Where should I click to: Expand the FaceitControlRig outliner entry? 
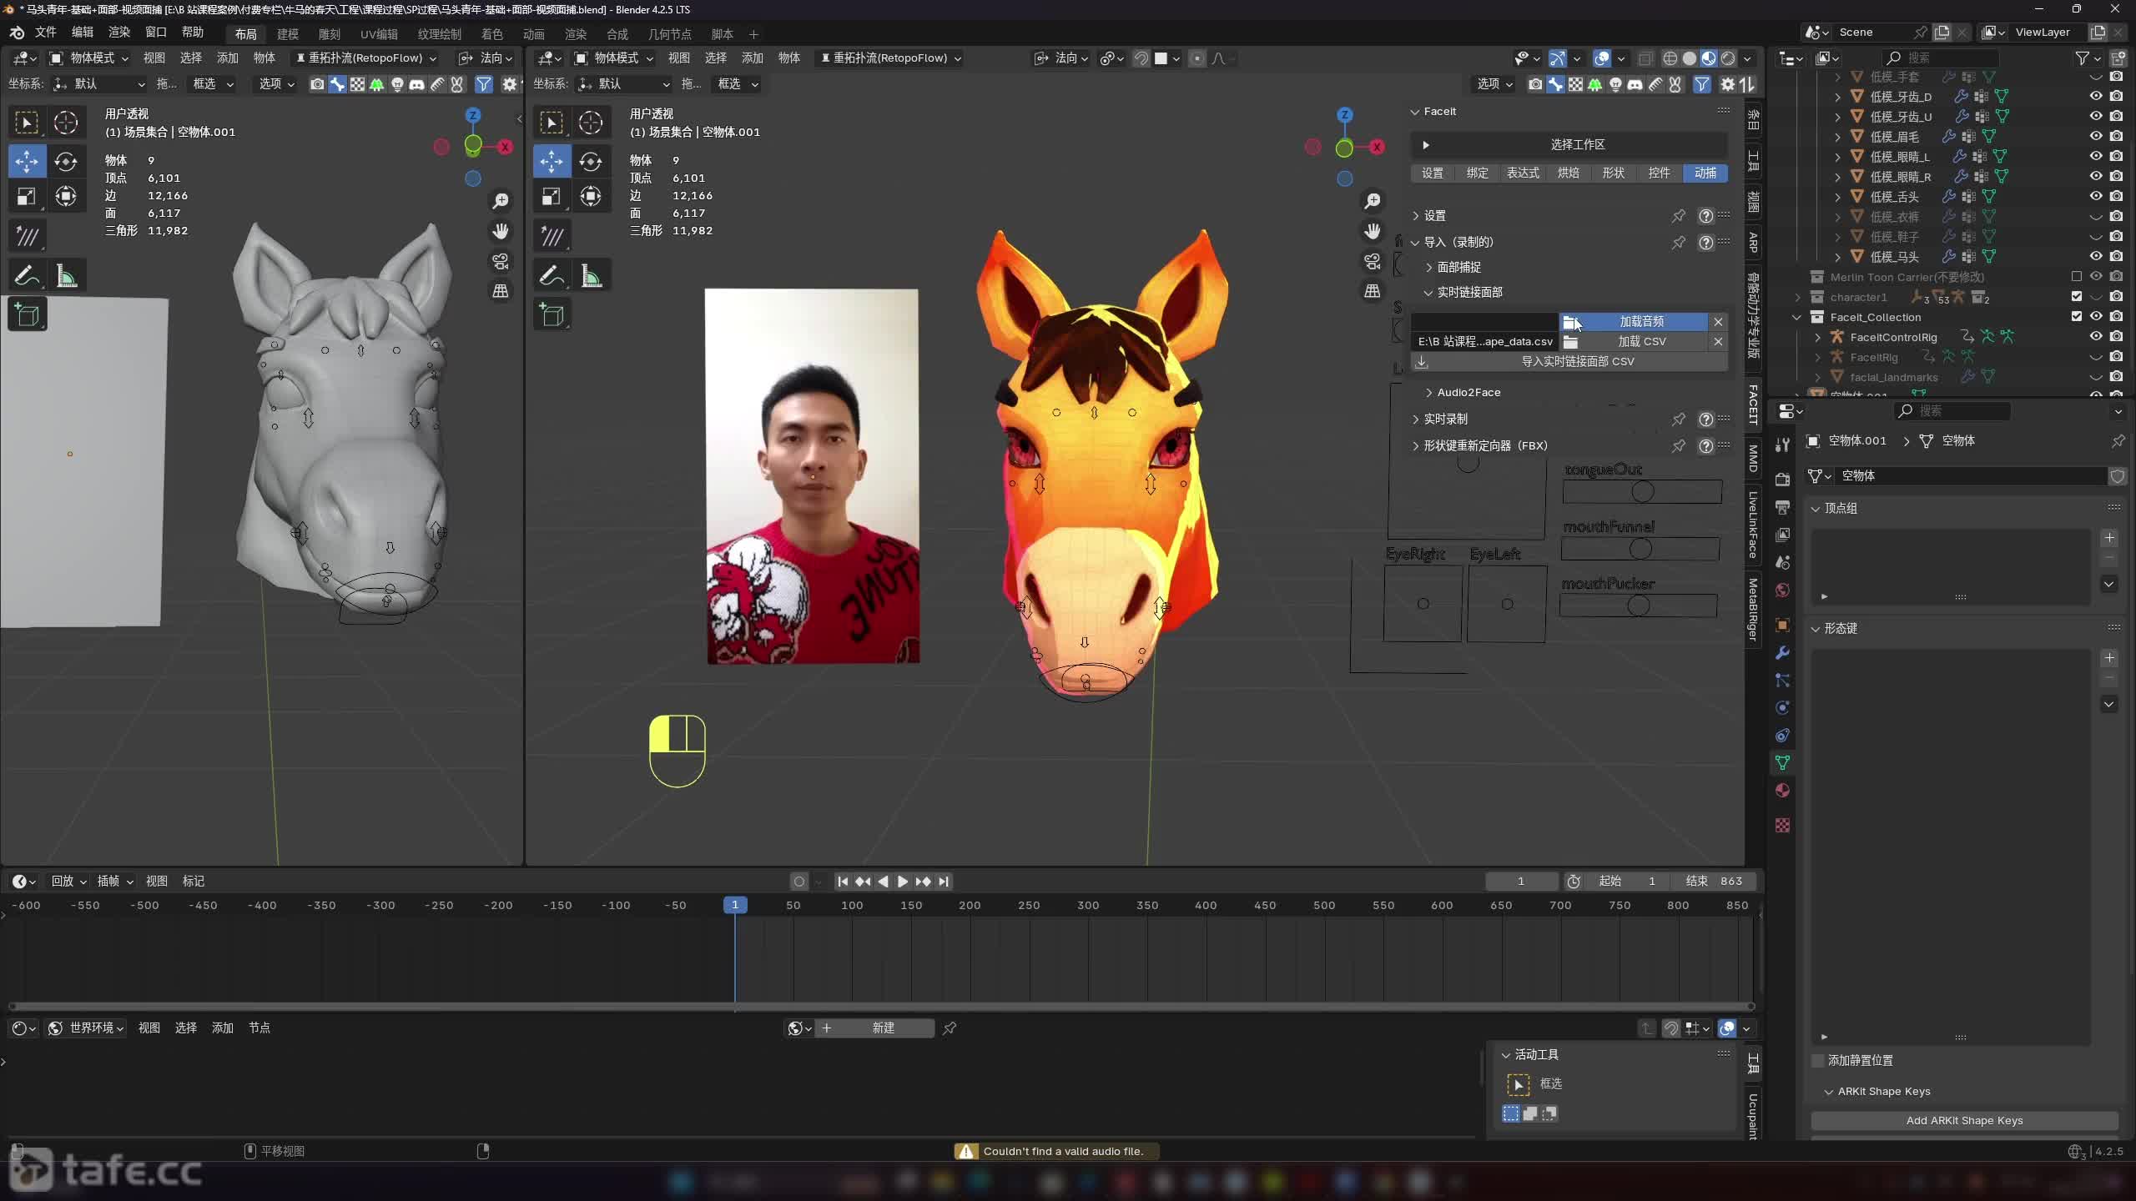click(1819, 337)
